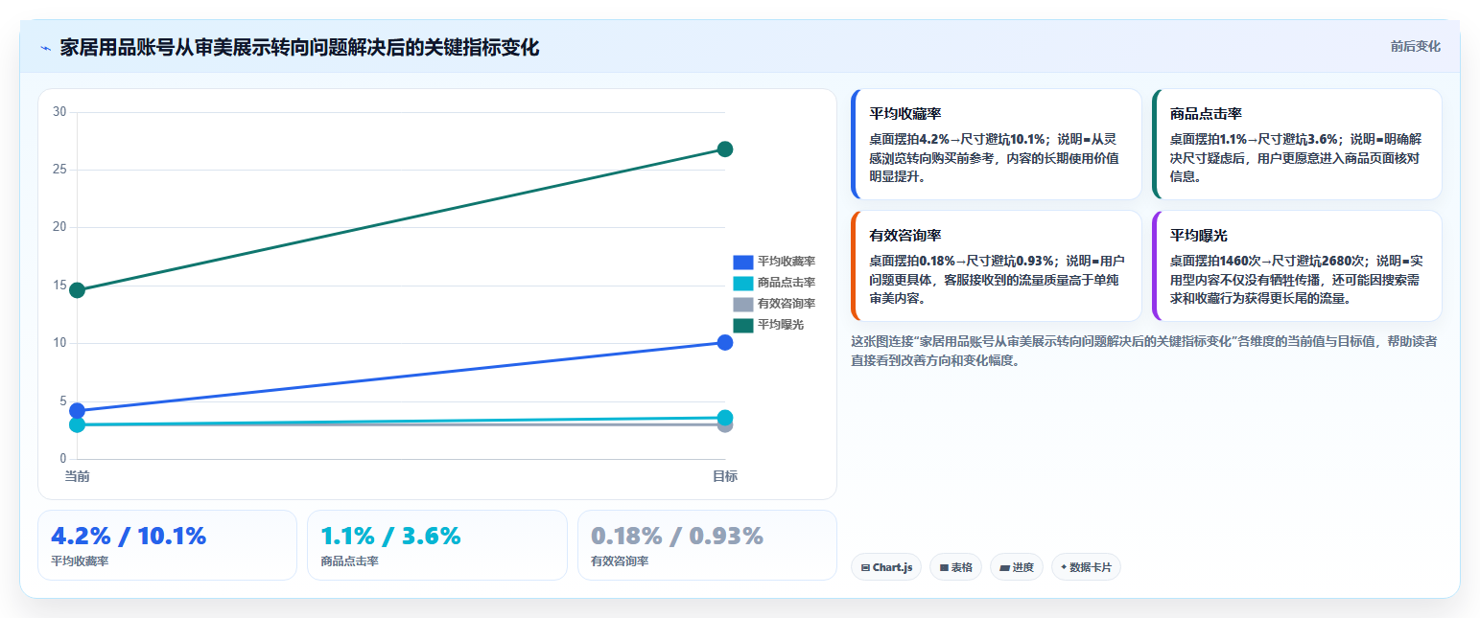Click the 当前 x-axis label
The image size is (1480, 618).
tap(77, 476)
